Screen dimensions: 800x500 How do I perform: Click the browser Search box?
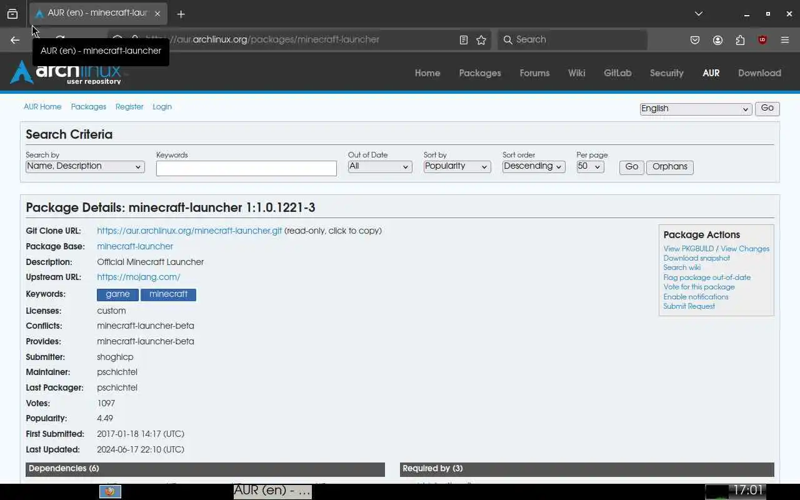[x=572, y=39]
